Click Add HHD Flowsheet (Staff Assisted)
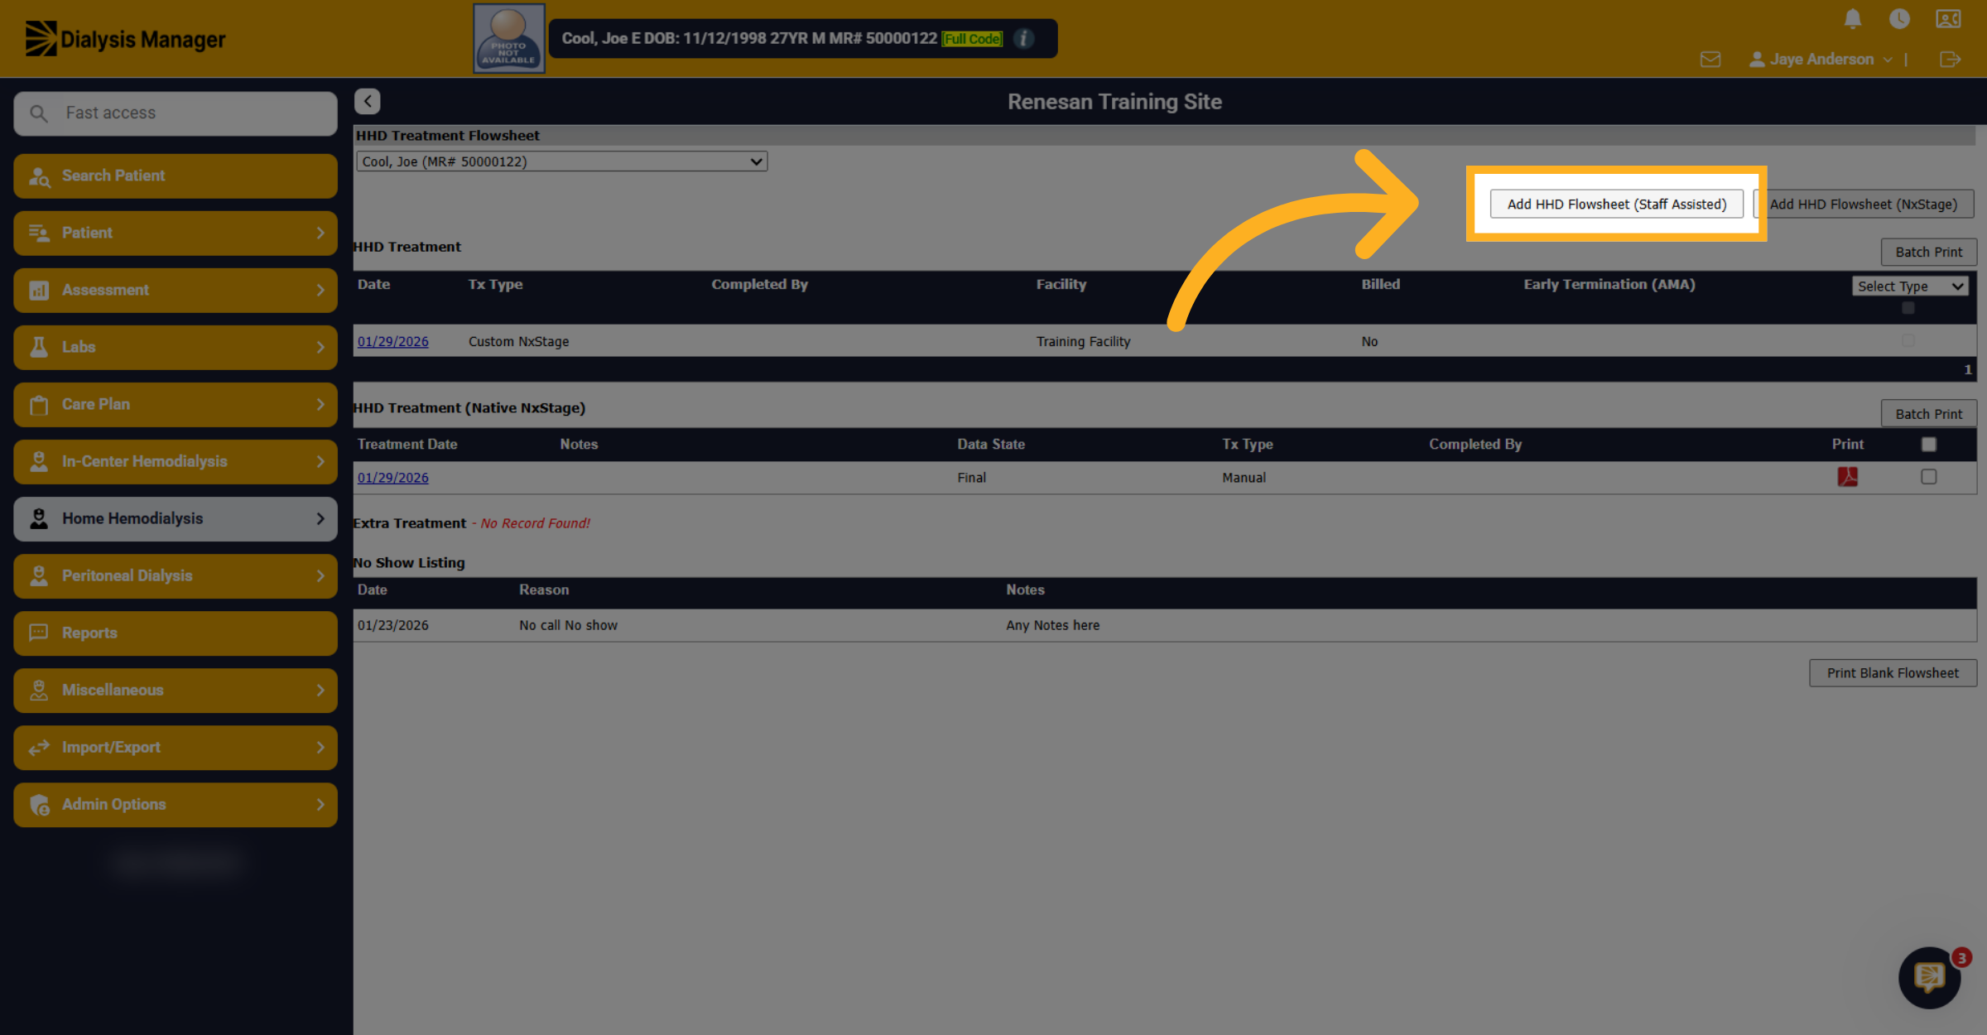 (1617, 204)
